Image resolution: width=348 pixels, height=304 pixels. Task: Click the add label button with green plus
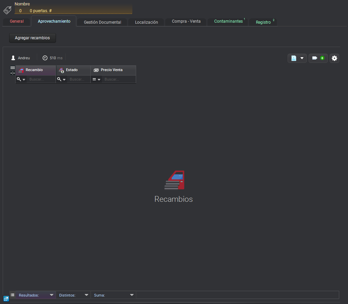[x=318, y=58]
